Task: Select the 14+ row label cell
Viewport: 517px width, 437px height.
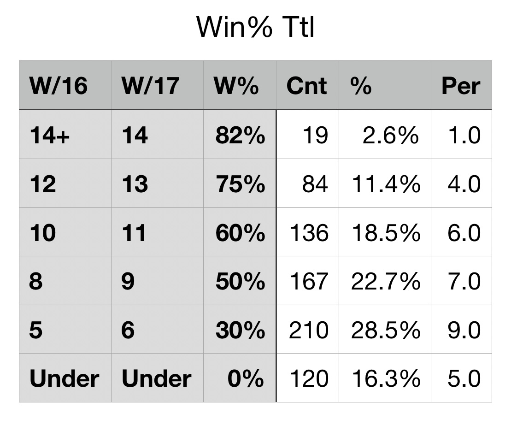Action: [50, 136]
